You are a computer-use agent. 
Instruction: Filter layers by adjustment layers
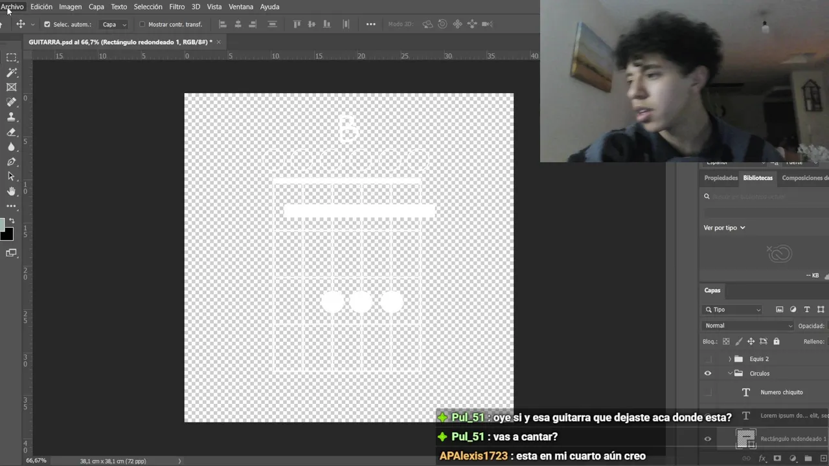pyautogui.click(x=793, y=309)
